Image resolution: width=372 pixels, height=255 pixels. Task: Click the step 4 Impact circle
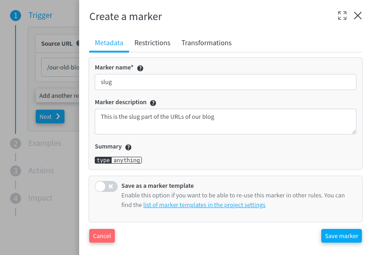point(16,198)
